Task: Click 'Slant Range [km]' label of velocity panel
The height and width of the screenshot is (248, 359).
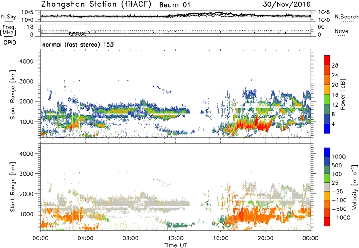Action: [13, 187]
